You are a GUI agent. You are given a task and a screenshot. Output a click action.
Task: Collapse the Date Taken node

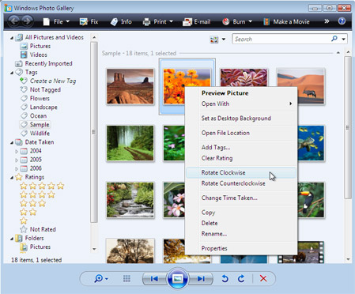pos(12,142)
